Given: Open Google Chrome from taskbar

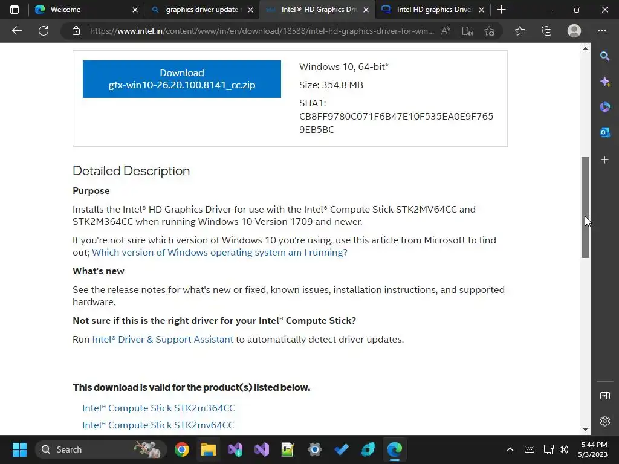Looking at the screenshot, I should 181,449.
